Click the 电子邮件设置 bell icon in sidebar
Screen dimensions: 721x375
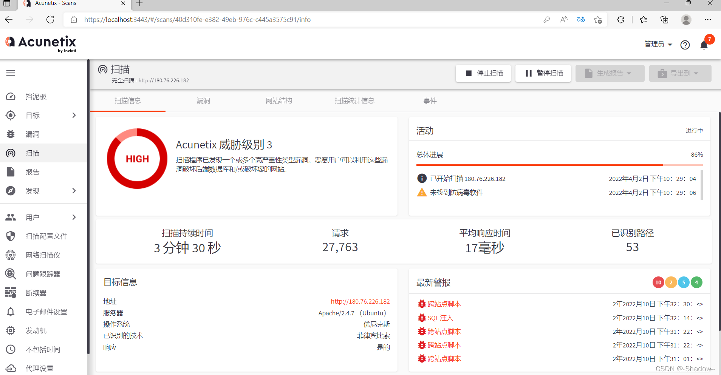(x=11, y=312)
